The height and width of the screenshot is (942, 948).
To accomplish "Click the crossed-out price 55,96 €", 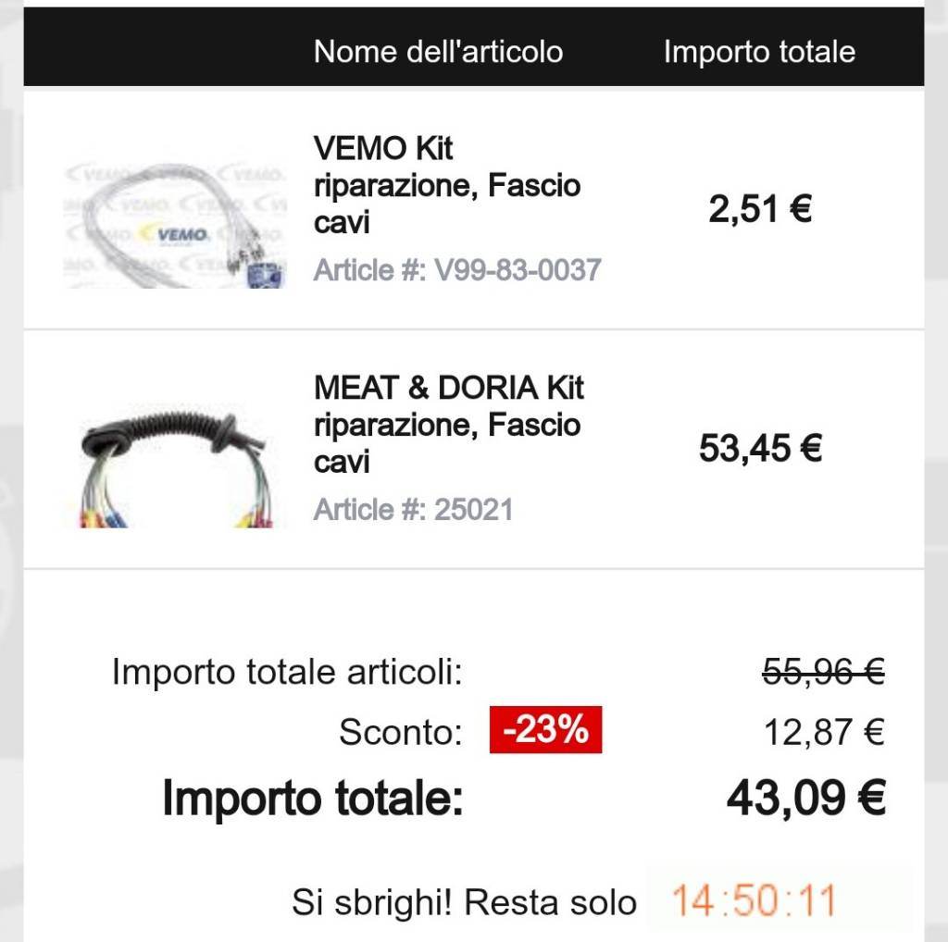I will click(x=823, y=673).
